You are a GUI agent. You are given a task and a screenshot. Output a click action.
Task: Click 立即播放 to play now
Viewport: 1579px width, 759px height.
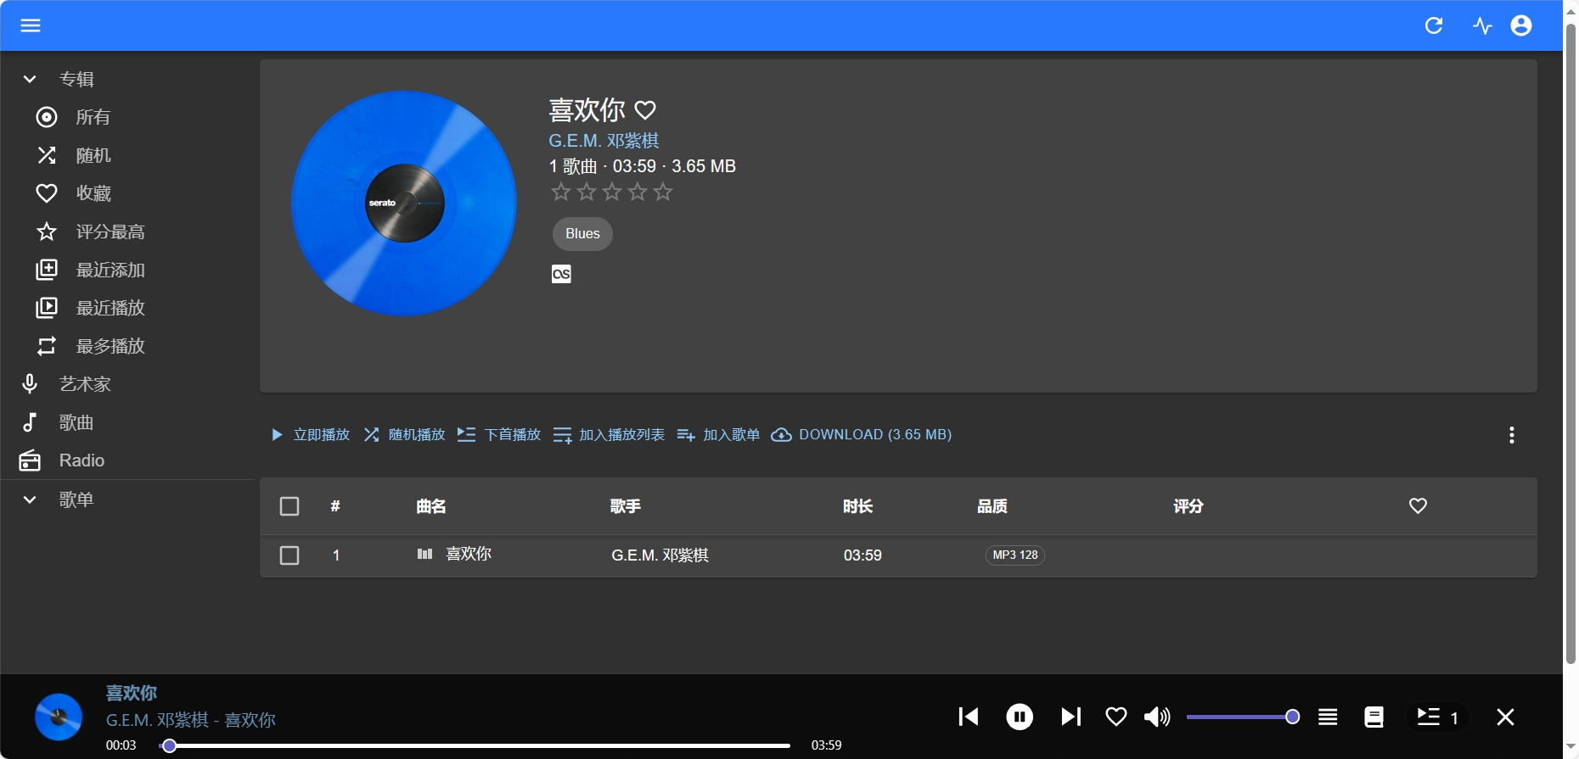[x=311, y=435]
